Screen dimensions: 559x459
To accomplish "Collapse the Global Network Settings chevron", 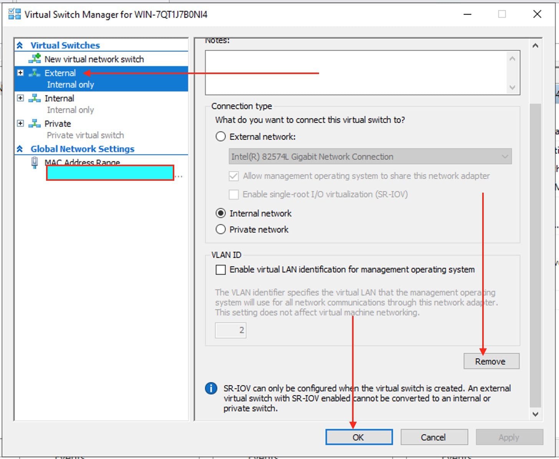I will click(20, 149).
